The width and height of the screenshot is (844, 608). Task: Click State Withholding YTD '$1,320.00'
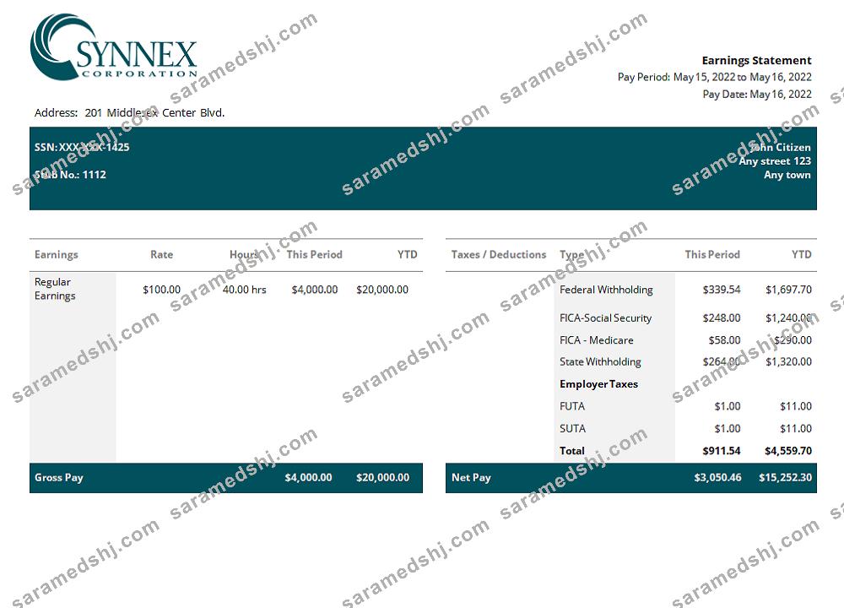(x=788, y=361)
